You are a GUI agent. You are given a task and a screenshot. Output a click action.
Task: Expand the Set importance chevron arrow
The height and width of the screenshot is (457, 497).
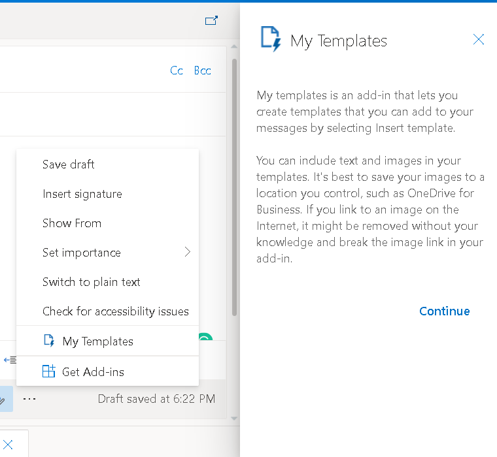point(188,252)
